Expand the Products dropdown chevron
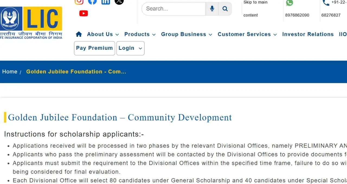The height and width of the screenshot is (184, 347). [154, 35]
